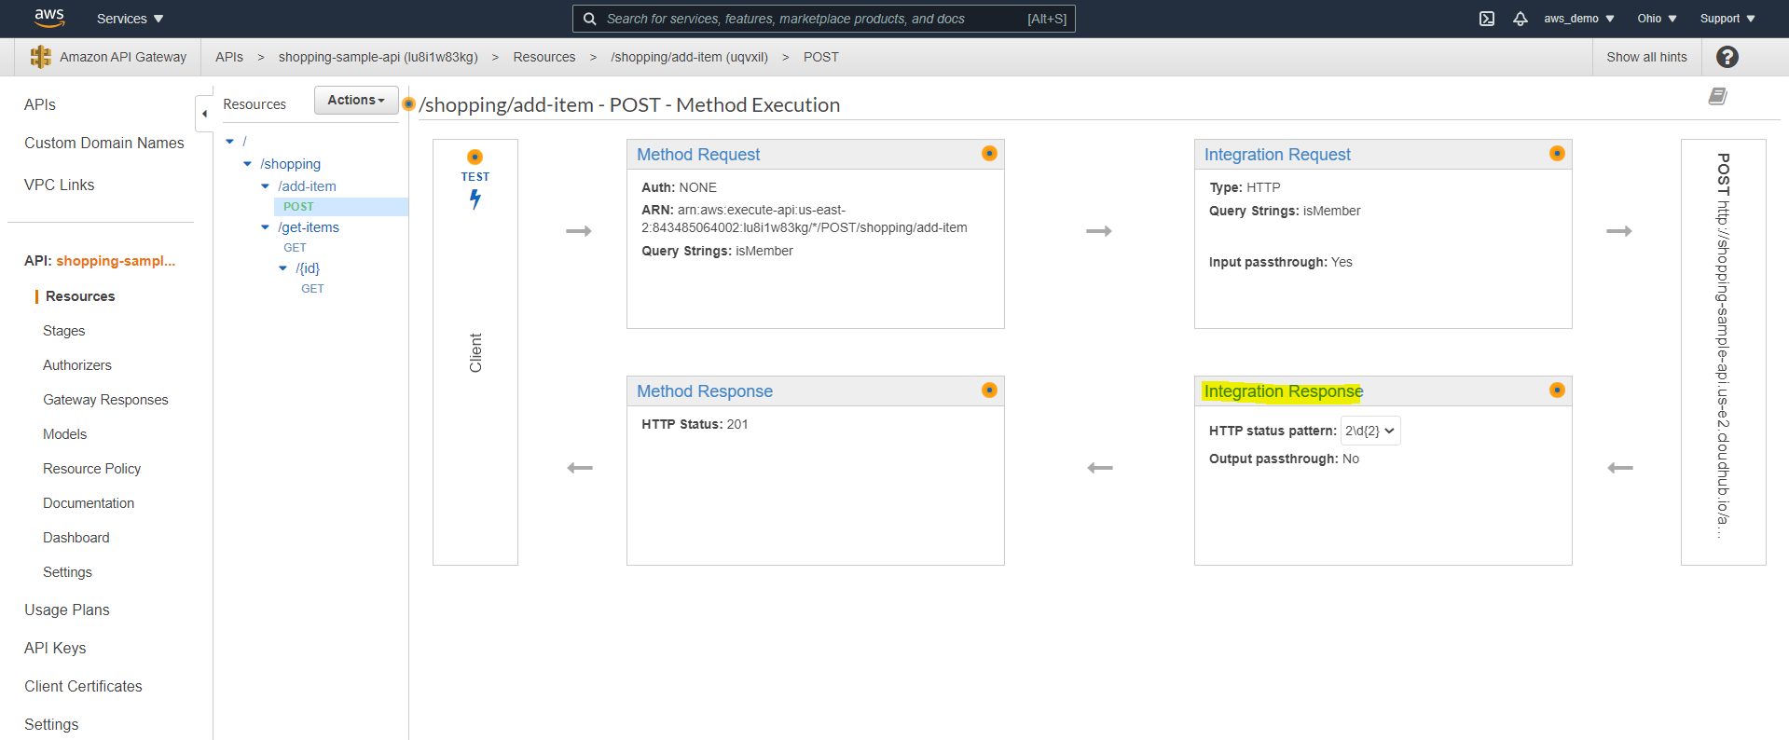The width and height of the screenshot is (1789, 740).
Task: Collapse the /get-items tree node
Action: pyautogui.click(x=265, y=227)
